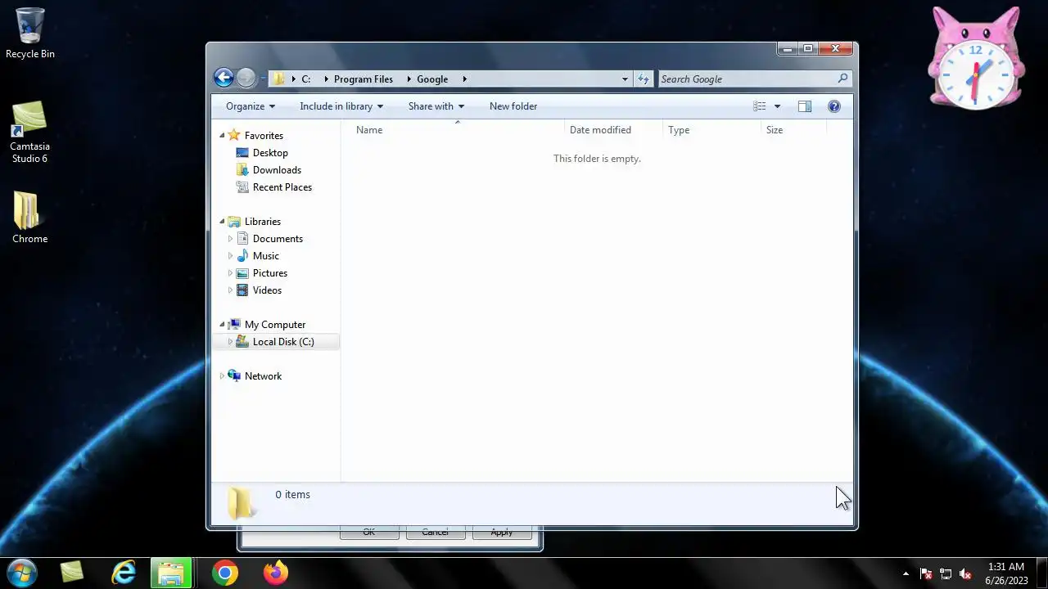The height and width of the screenshot is (589, 1048).
Task: Select Network in navigation pane
Action: coord(263,376)
